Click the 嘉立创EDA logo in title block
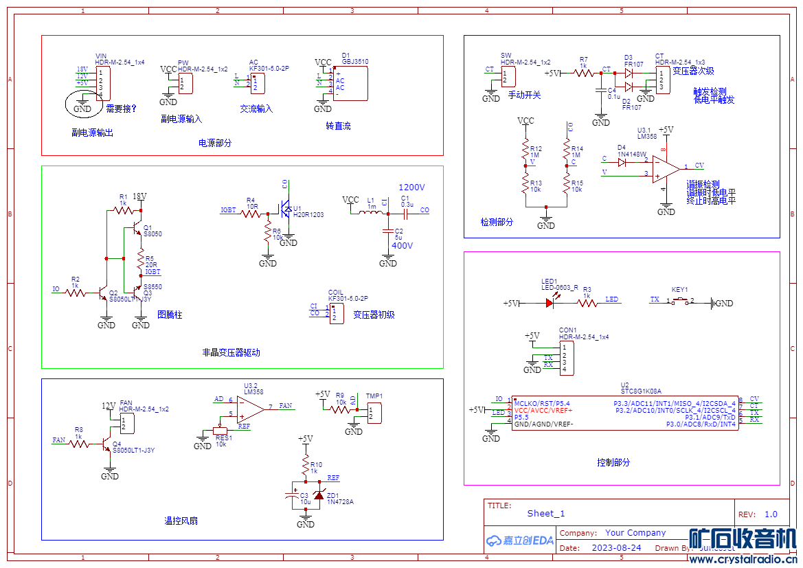Image resolution: width=803 pixels, height=568 pixels. click(x=520, y=541)
